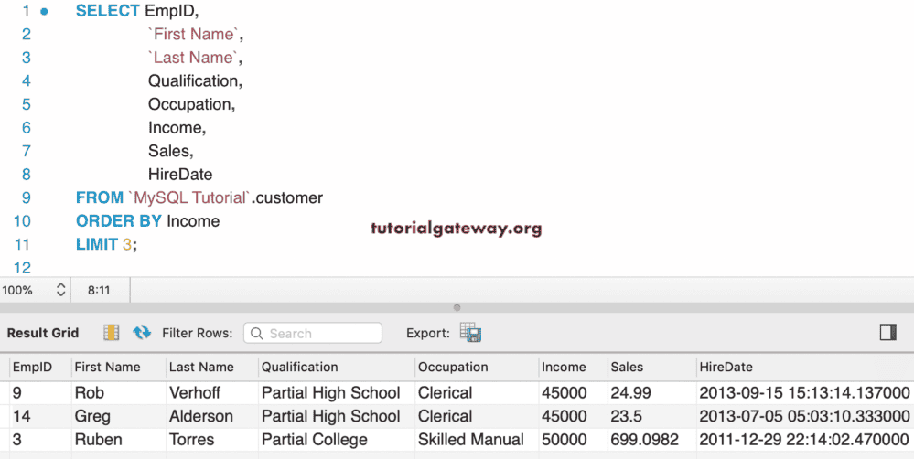The image size is (914, 459).
Task: Click the LIMIT keyword on line 11
Action: pos(97,245)
